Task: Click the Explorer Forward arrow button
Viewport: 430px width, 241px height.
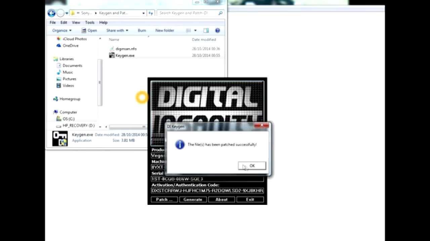Action: point(60,13)
